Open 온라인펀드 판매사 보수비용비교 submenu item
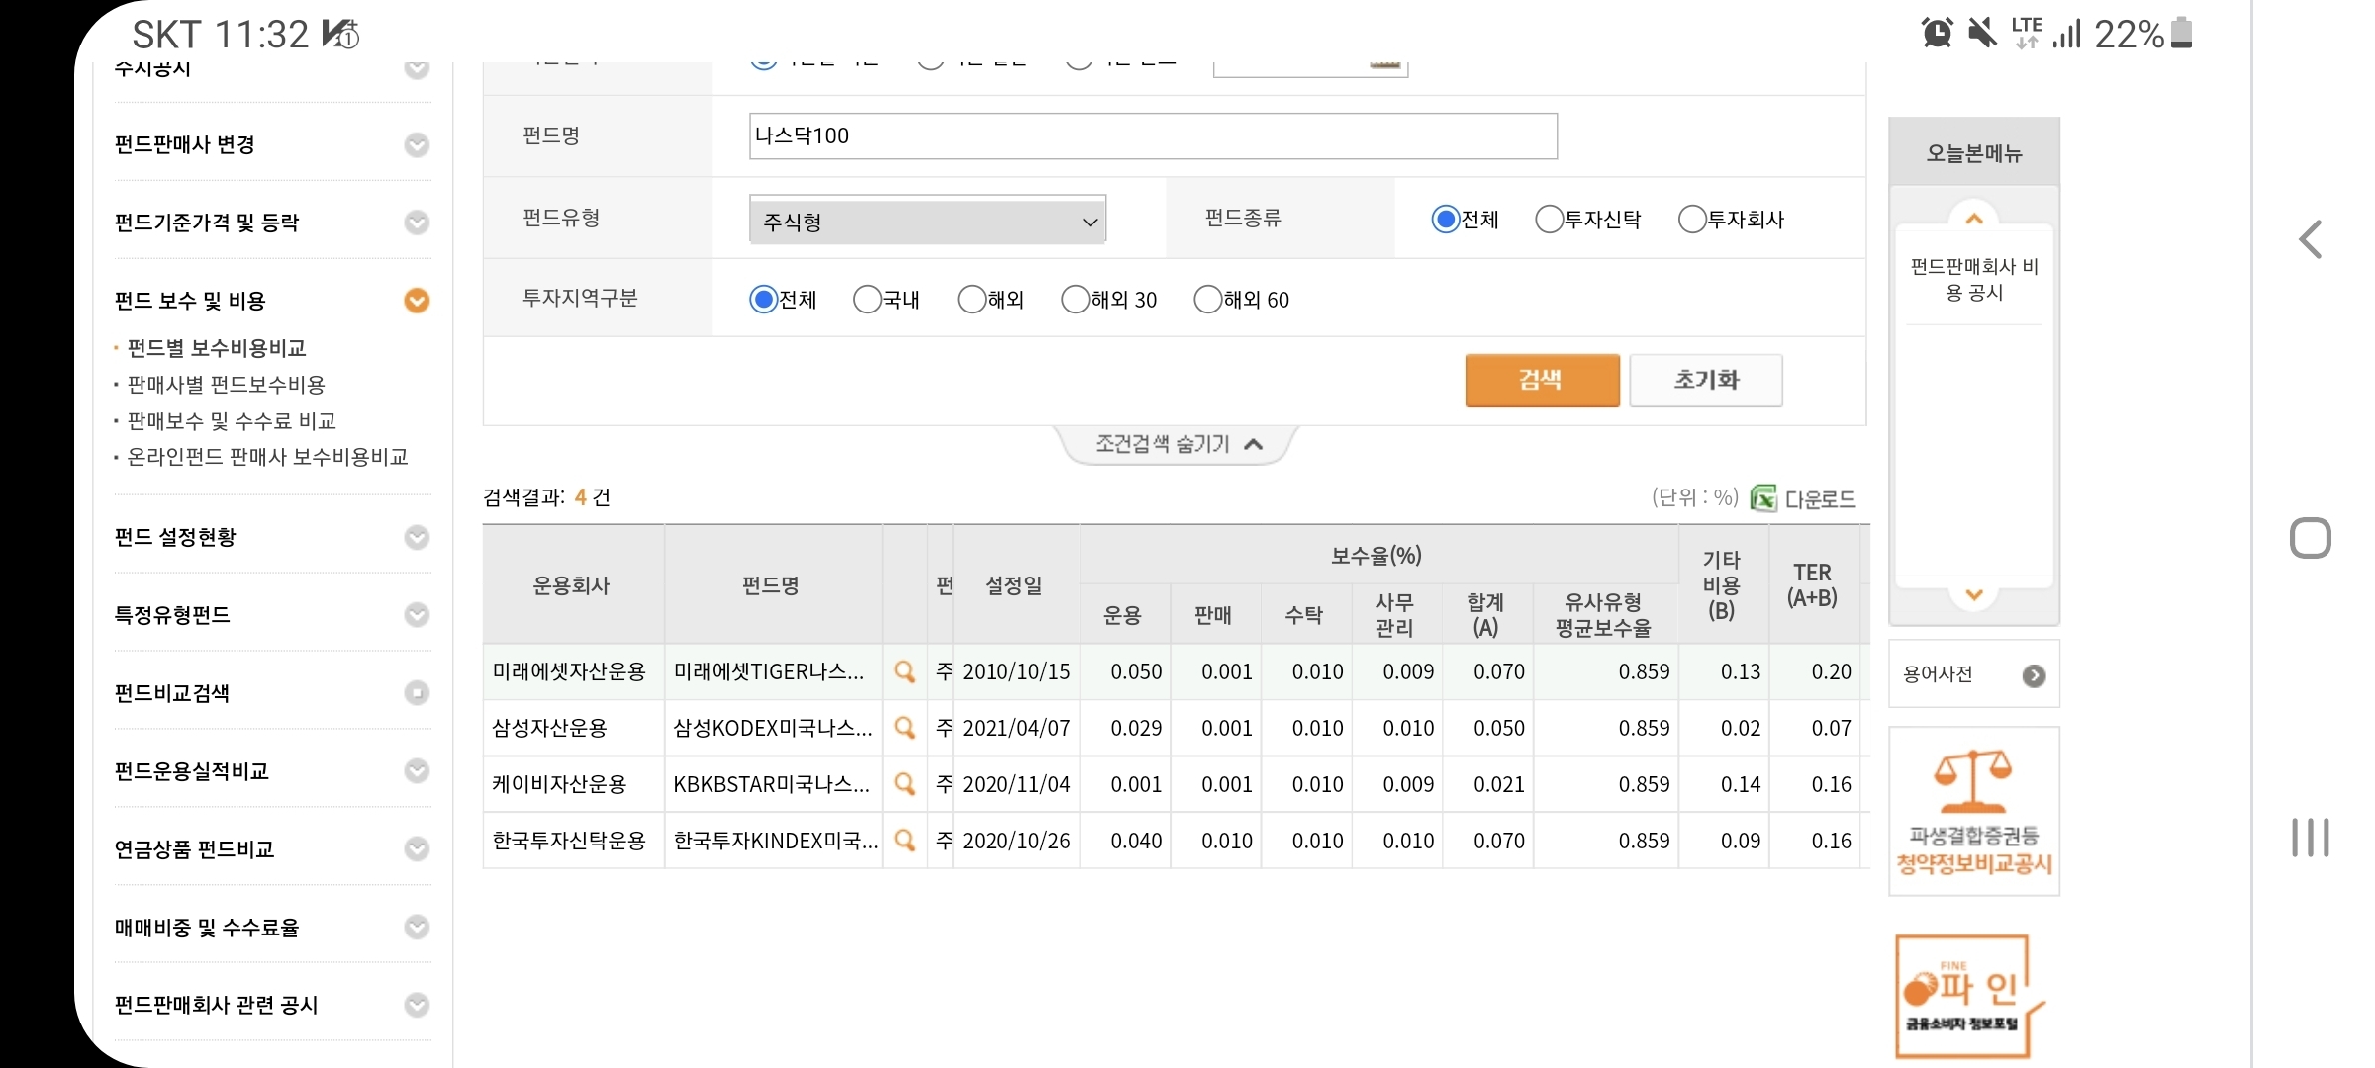 click(267, 457)
